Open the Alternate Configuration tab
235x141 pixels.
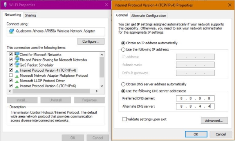click(x=148, y=16)
